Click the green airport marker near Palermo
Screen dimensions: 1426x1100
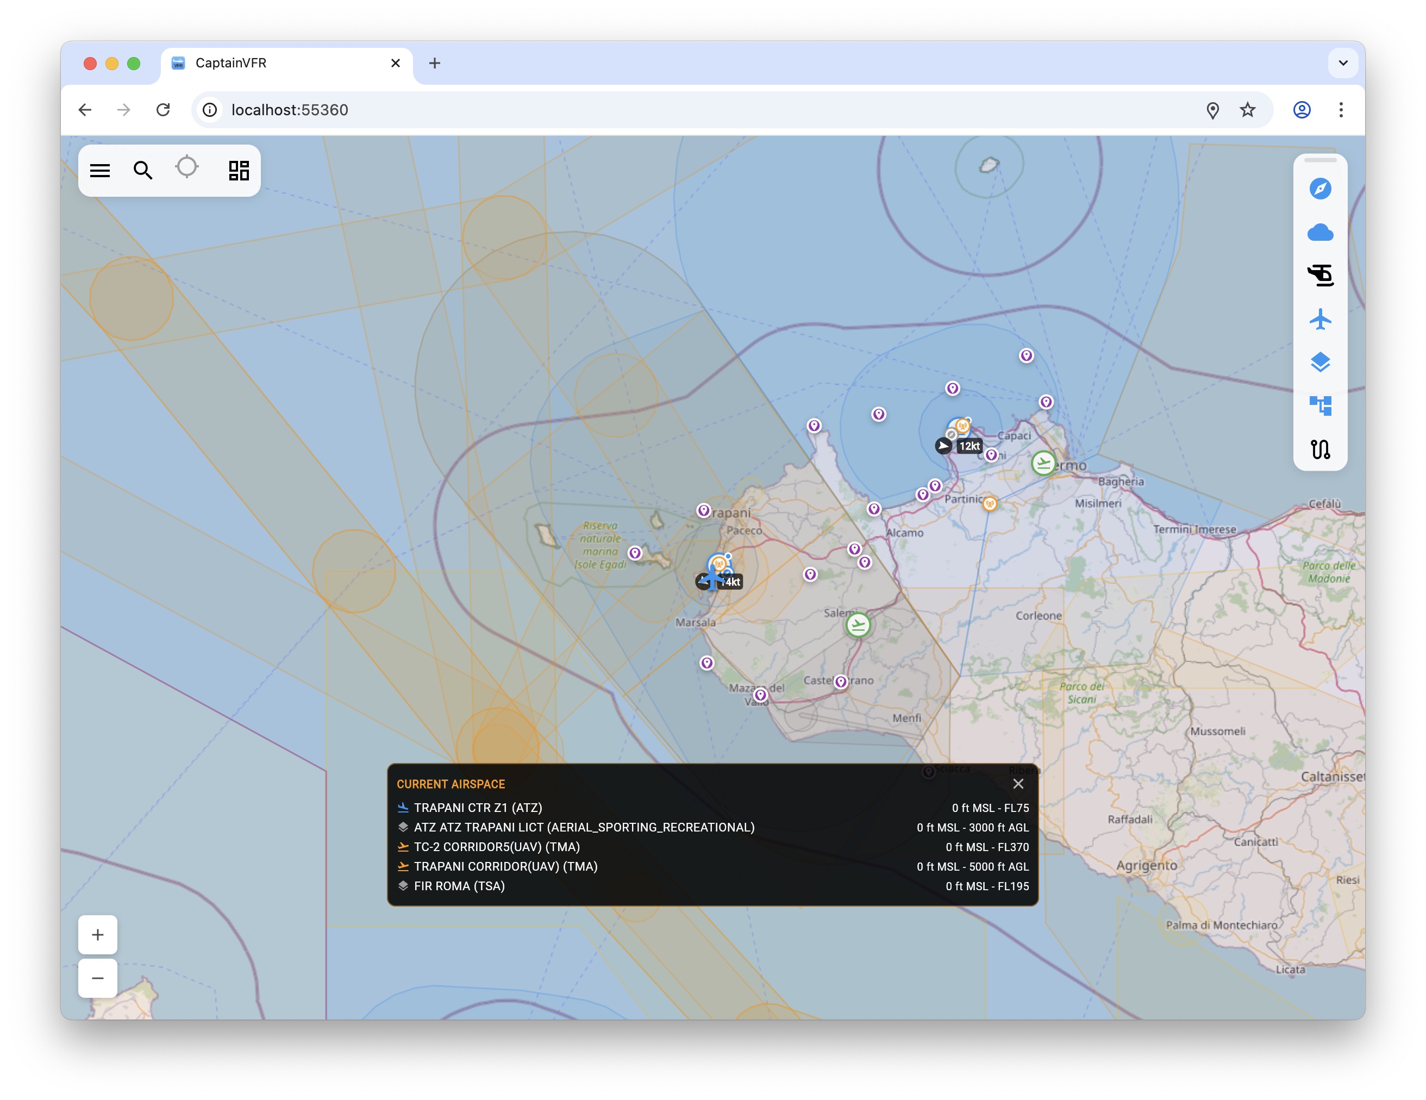click(x=1043, y=463)
